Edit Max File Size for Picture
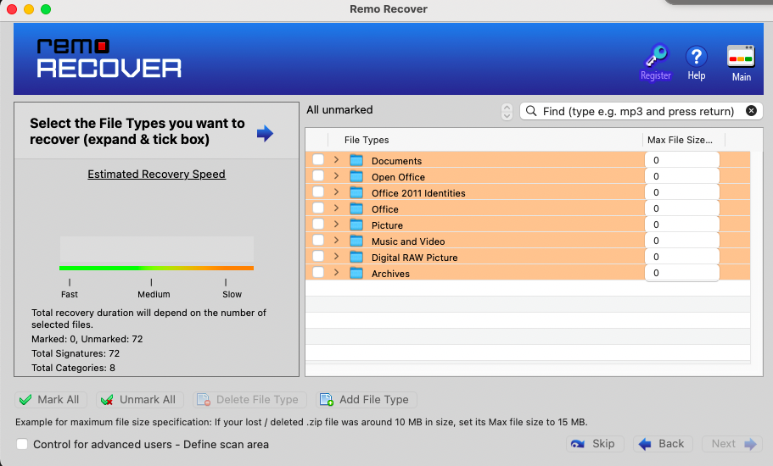This screenshot has height=466, width=773. tap(682, 225)
